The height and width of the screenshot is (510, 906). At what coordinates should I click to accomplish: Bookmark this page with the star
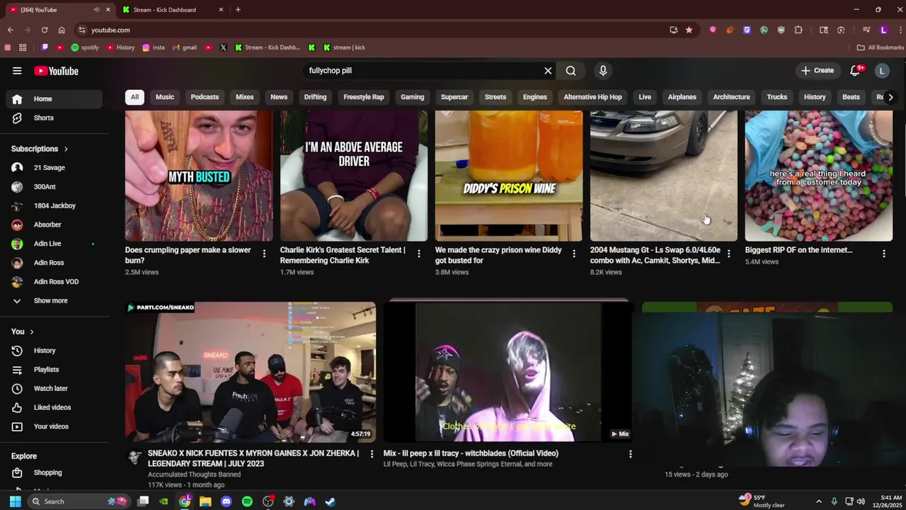click(x=689, y=30)
